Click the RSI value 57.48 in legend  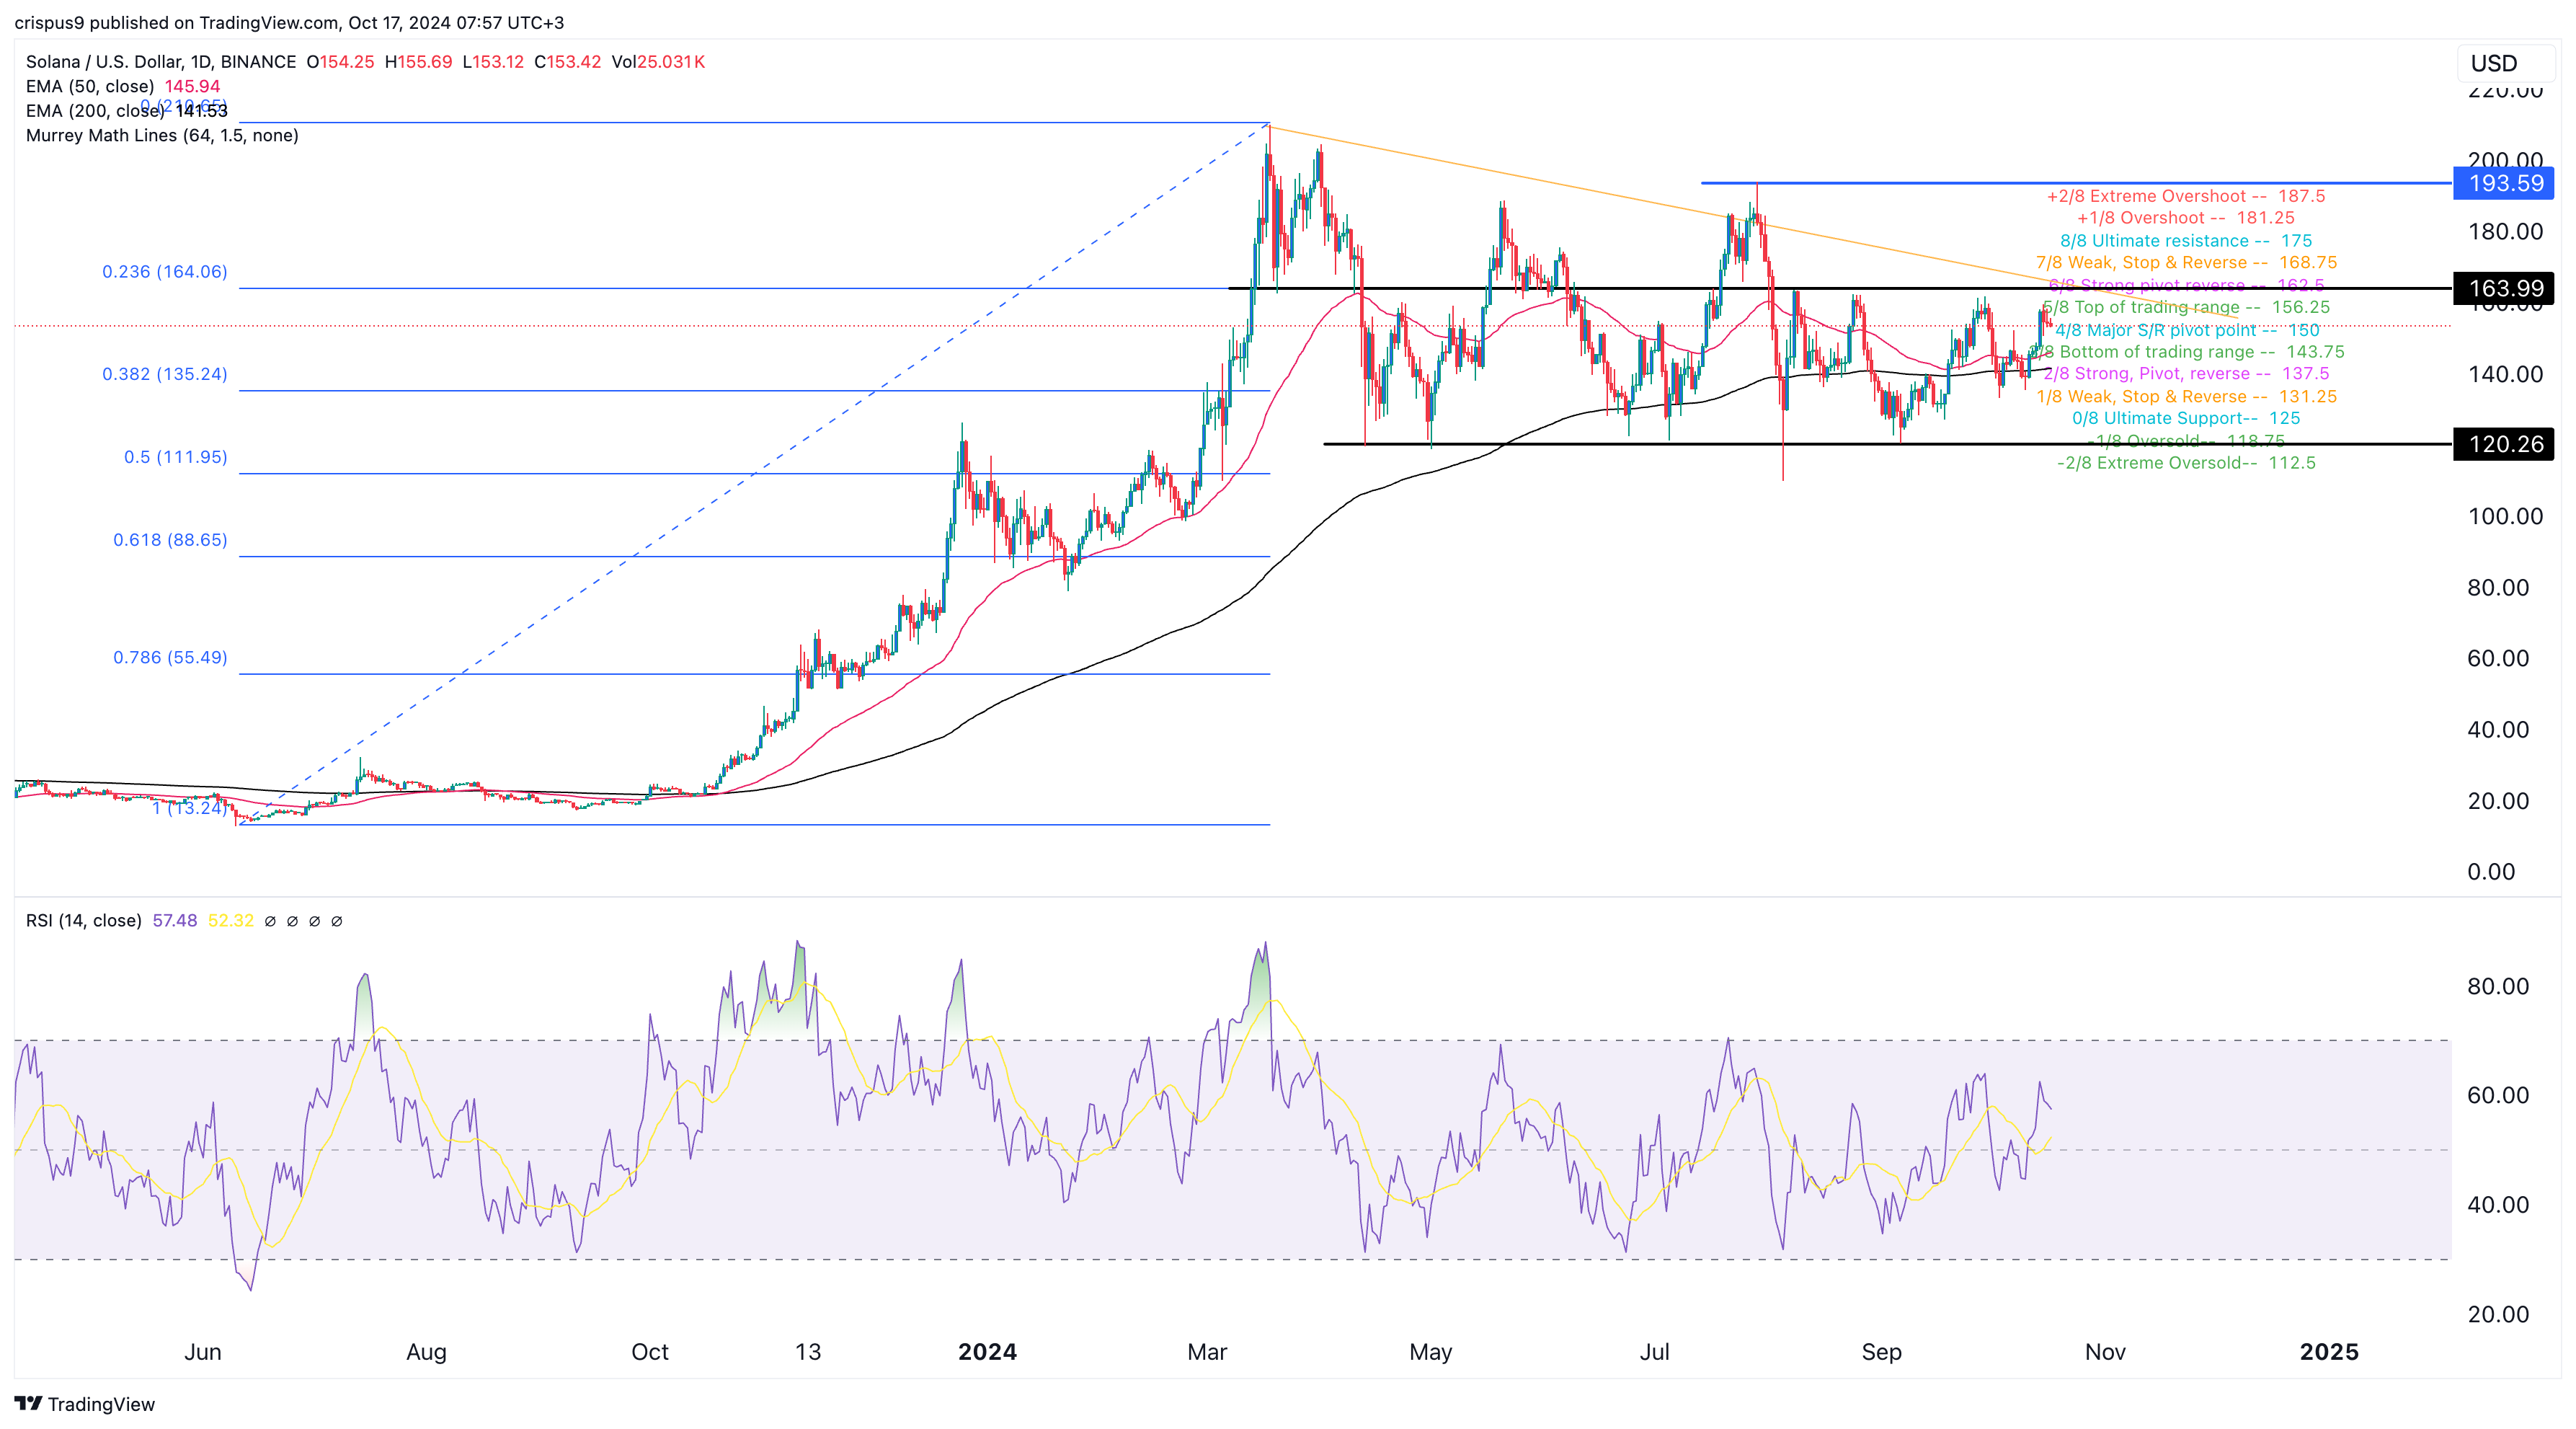(175, 920)
